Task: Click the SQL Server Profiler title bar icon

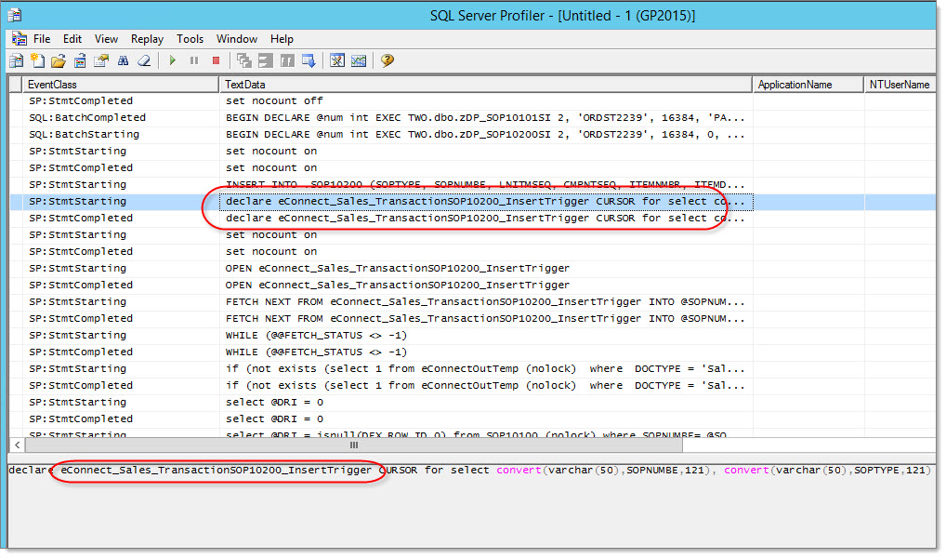Action: click(15, 15)
